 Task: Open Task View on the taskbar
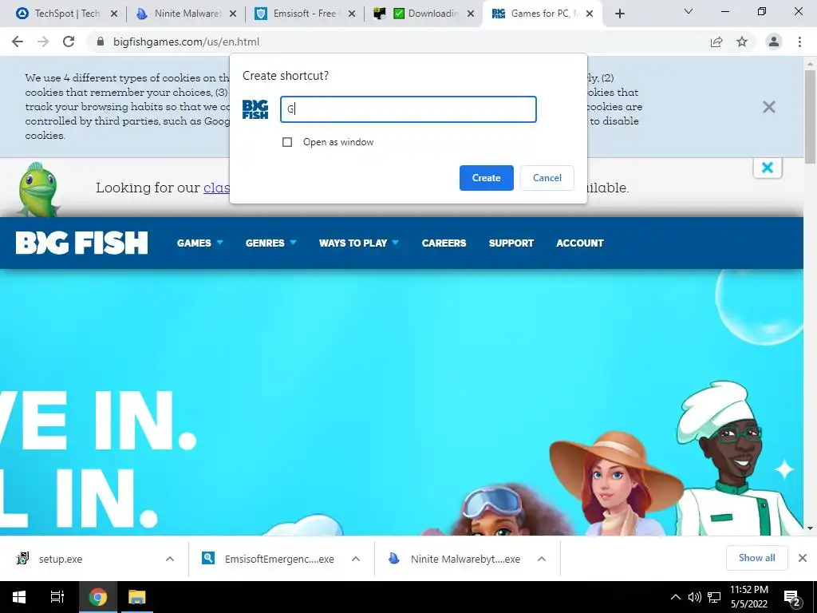click(57, 597)
